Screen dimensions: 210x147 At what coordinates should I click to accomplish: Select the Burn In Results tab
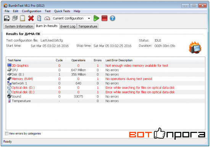point(47,26)
